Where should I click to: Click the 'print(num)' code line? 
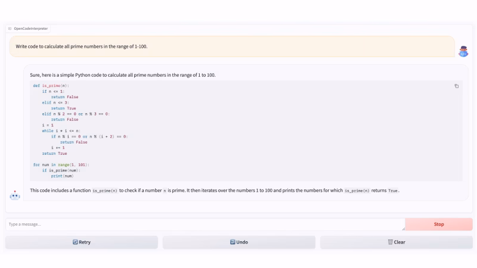62,176
